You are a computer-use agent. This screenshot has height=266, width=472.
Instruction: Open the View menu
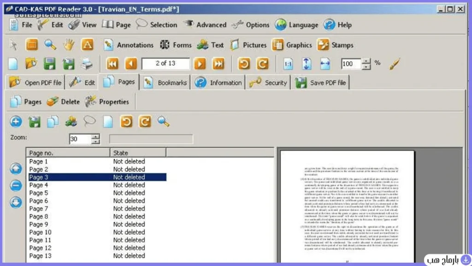pyautogui.click(x=82, y=25)
